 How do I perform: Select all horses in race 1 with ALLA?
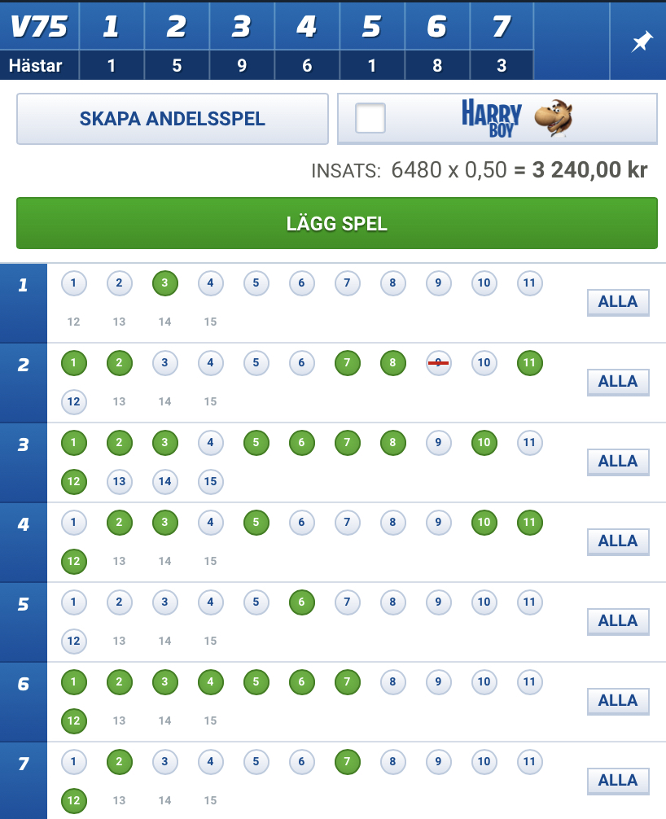pos(618,302)
